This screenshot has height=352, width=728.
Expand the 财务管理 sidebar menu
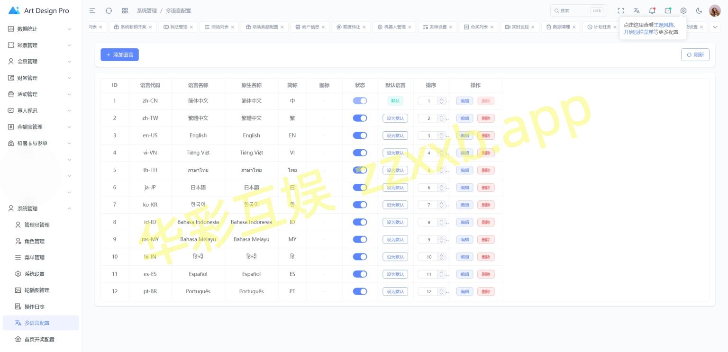pyautogui.click(x=40, y=78)
